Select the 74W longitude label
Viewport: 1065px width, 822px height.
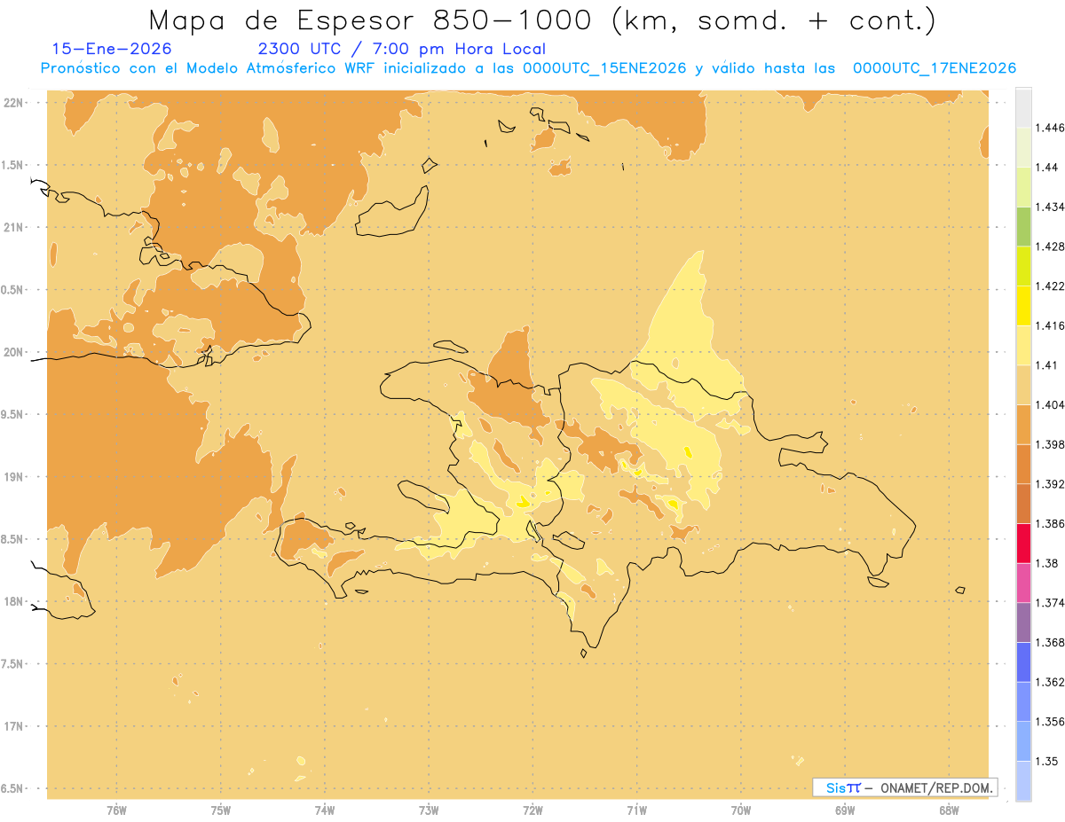click(x=325, y=810)
